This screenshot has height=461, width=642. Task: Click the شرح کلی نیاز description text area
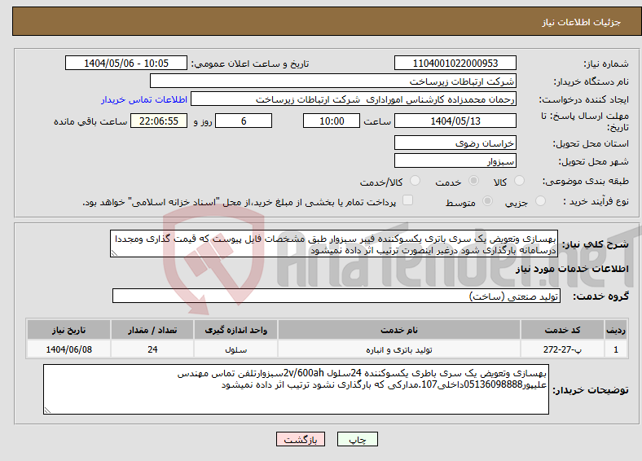334,244
